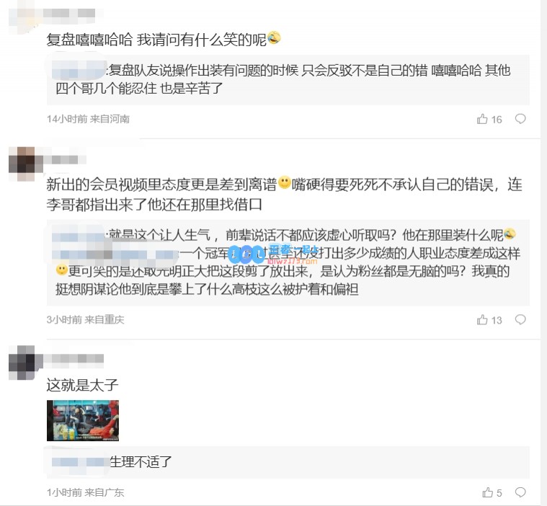Click the reply text 生理不适了
The height and width of the screenshot is (506, 547).
click(x=141, y=462)
